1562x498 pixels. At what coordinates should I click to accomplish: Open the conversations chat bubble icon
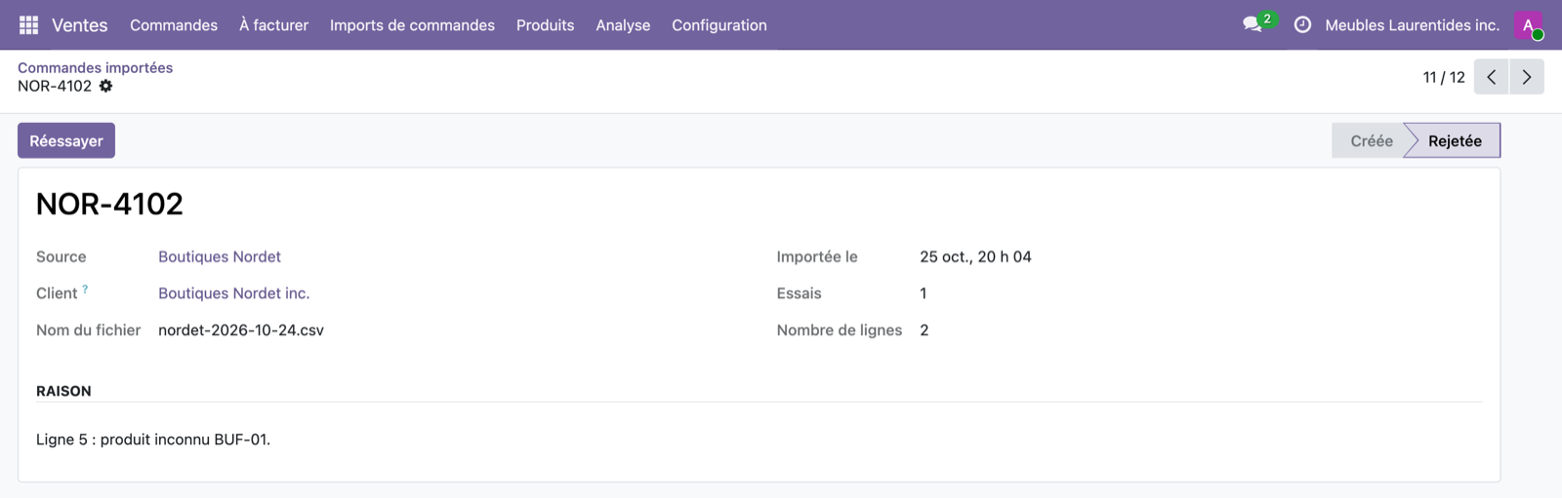point(1253,24)
